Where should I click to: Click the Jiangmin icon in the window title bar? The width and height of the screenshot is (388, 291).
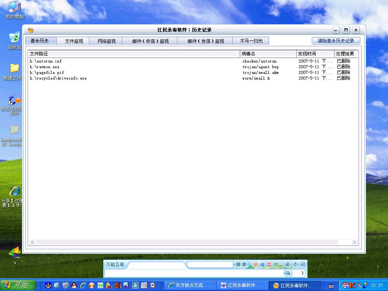point(31,30)
